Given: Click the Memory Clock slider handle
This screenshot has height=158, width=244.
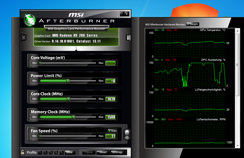Looking at the screenshot, I should pyautogui.click(x=74, y=117).
